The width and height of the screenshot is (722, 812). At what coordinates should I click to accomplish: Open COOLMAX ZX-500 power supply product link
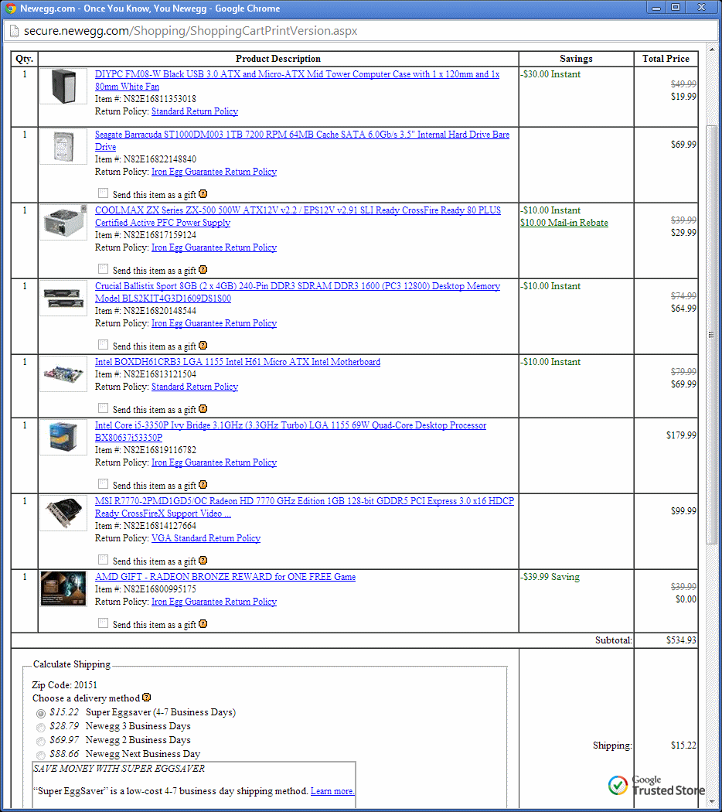(x=298, y=217)
